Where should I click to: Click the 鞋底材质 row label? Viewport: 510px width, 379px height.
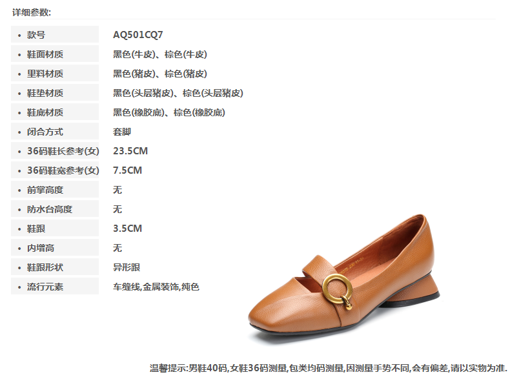point(55,112)
